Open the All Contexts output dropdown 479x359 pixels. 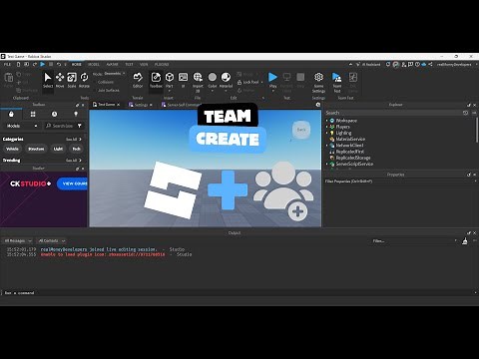[x=52, y=240]
